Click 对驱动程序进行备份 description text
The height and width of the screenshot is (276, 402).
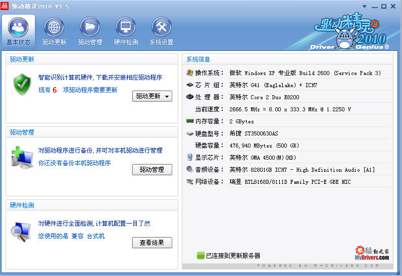tap(100, 151)
